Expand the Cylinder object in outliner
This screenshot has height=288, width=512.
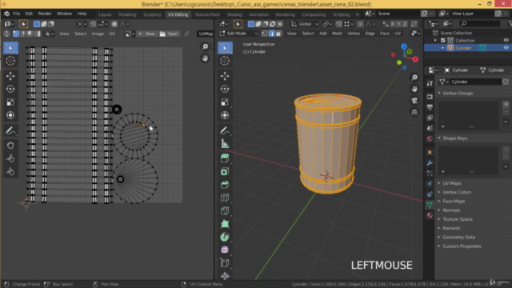coord(443,48)
